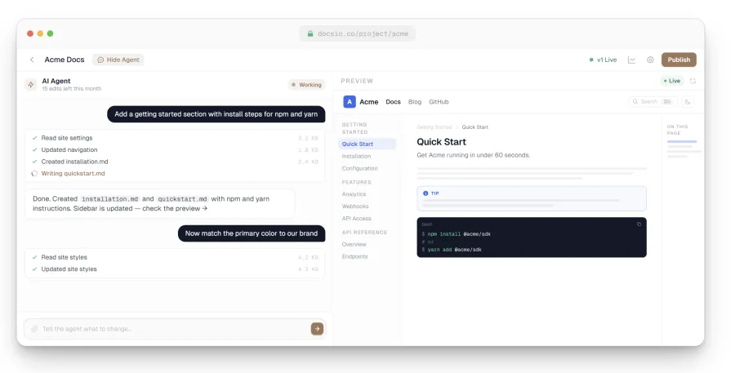Click the Hide Agent button

click(118, 60)
